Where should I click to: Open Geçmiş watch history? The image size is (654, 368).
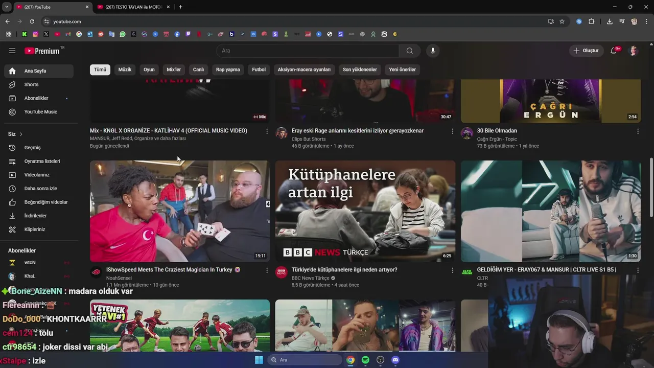pos(39,148)
